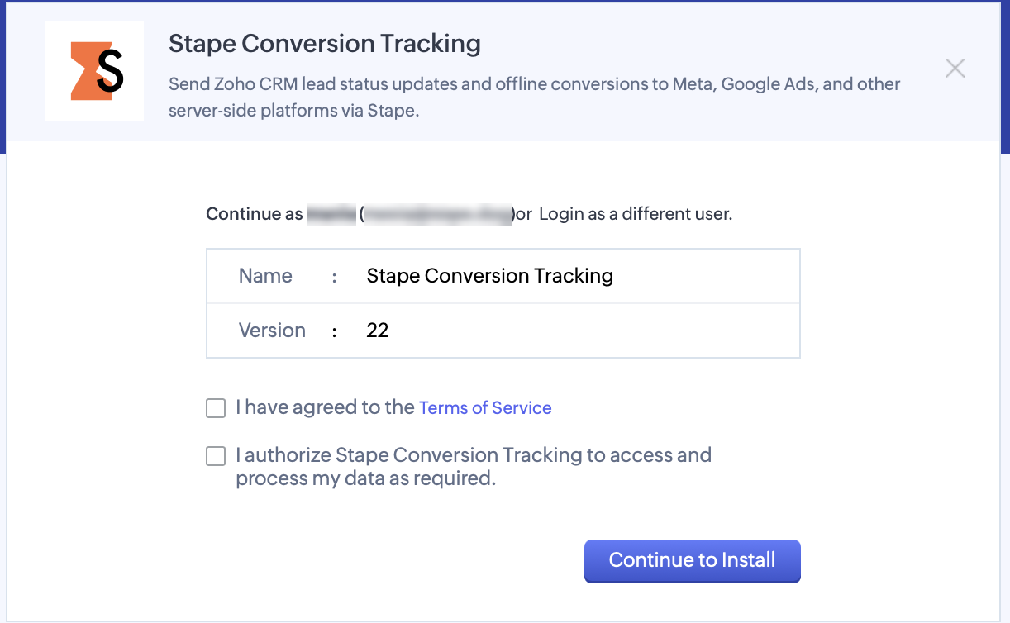1010x623 pixels.
Task: Click the Stape orange logo icon
Action: point(94,71)
